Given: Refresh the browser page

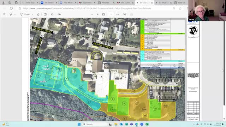Looking at the screenshot, I should (x=11, y=8).
